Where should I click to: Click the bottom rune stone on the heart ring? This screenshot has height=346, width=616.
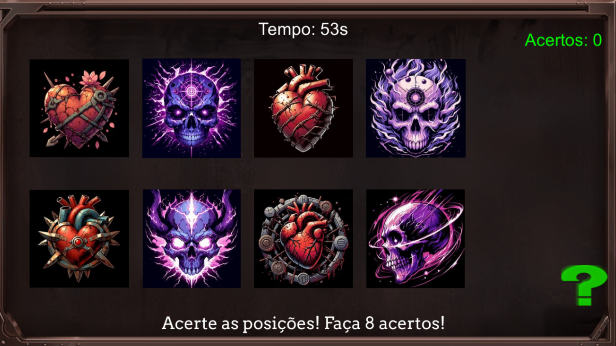(x=303, y=278)
